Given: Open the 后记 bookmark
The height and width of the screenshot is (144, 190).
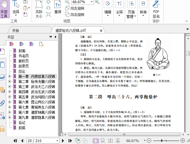Looking at the screenshot, I should (22, 123).
